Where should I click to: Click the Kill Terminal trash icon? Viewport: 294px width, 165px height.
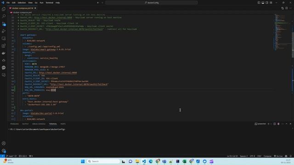[x=278, y=124]
